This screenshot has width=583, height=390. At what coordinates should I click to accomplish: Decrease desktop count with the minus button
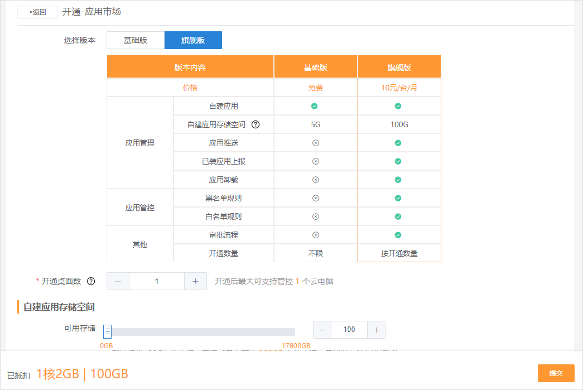coord(117,281)
